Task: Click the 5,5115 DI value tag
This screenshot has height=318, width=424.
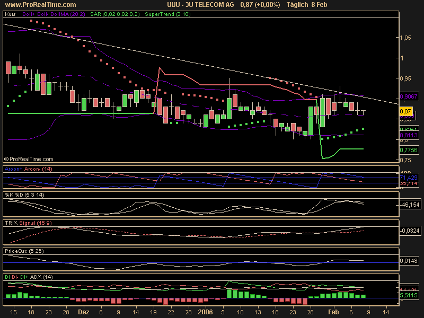Action: click(x=409, y=295)
